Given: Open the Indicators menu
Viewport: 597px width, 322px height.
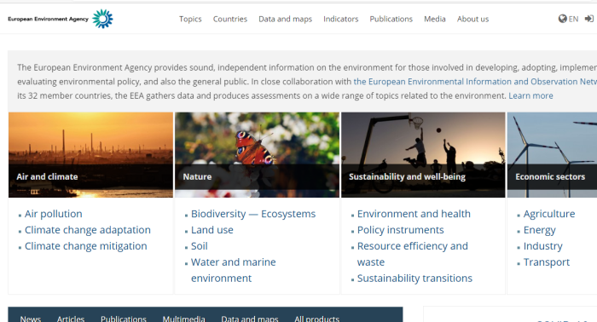Looking at the screenshot, I should pos(341,19).
